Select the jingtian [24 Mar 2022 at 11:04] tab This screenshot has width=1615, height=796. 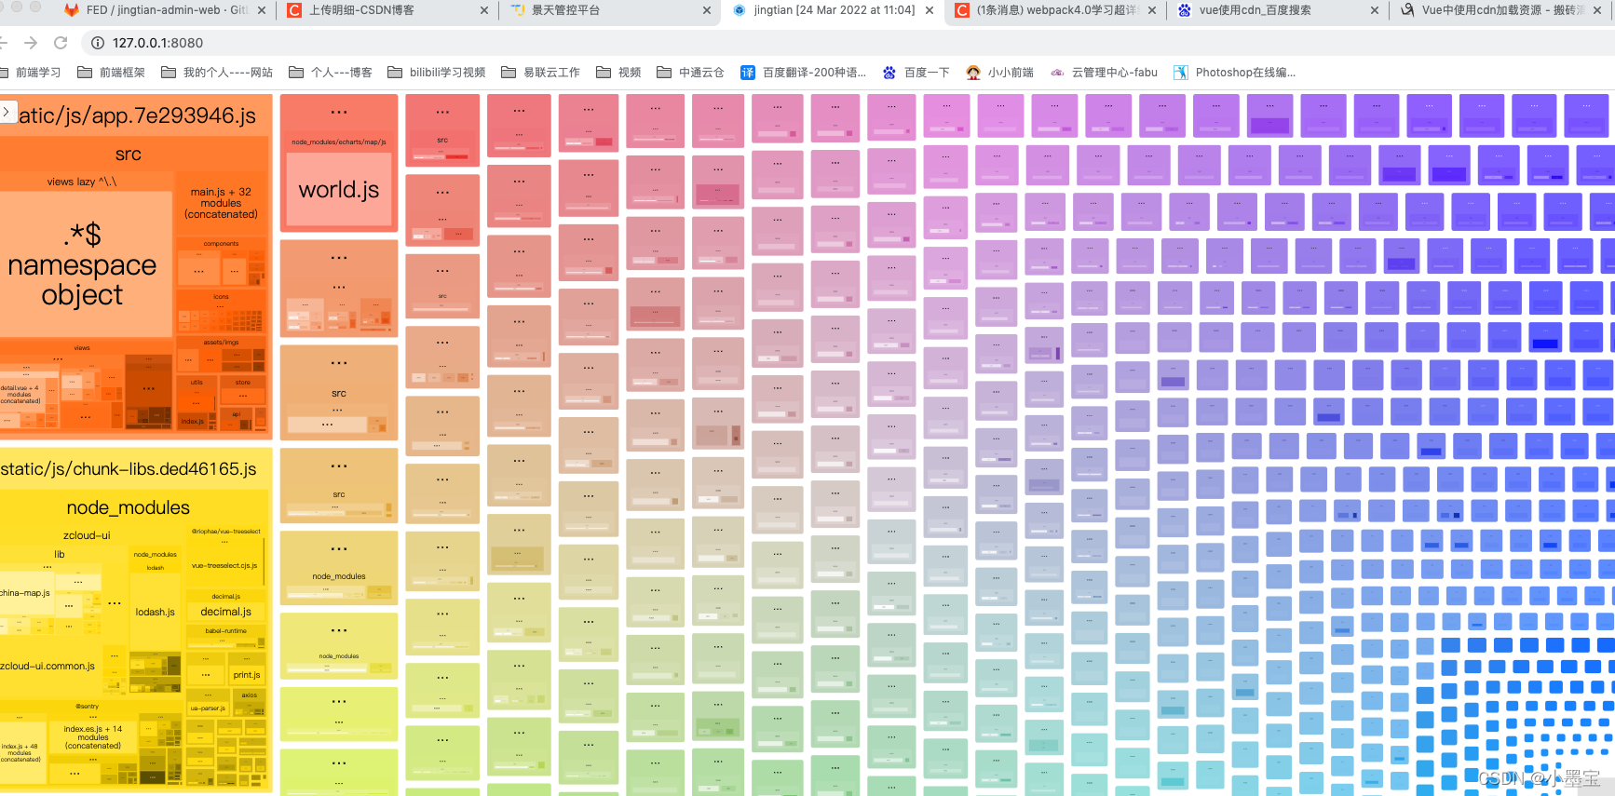coord(834,10)
